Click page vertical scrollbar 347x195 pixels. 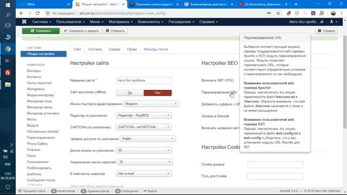click(x=345, y=82)
